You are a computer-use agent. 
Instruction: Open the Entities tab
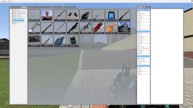31,7
